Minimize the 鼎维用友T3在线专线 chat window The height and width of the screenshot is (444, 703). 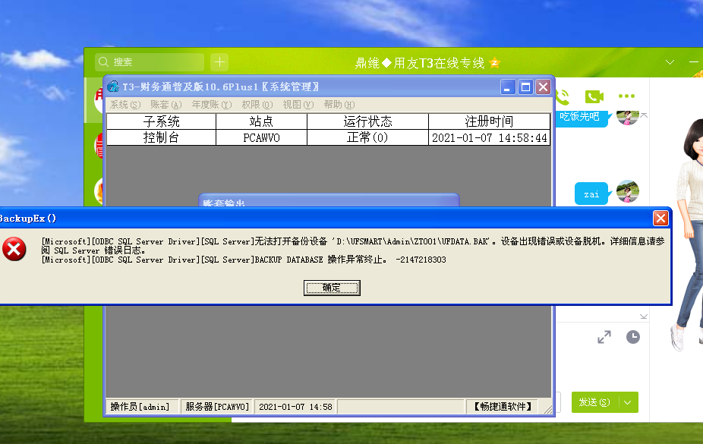[694, 61]
